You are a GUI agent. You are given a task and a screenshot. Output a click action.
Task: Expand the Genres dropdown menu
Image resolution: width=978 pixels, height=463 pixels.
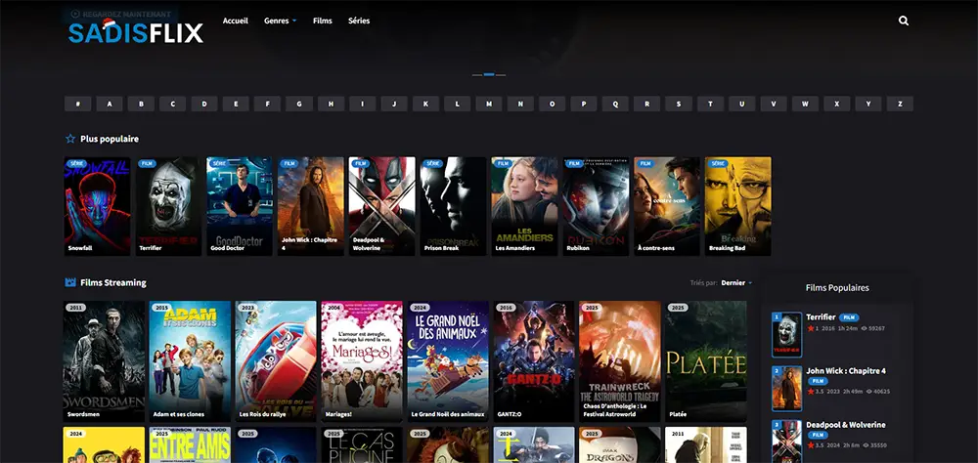click(280, 21)
